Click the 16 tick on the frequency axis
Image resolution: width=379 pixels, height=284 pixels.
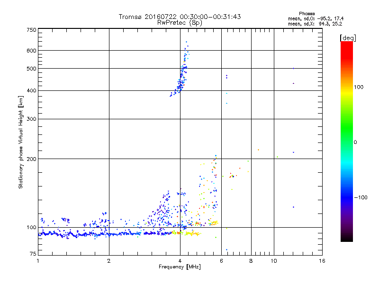pyautogui.click(x=322, y=261)
